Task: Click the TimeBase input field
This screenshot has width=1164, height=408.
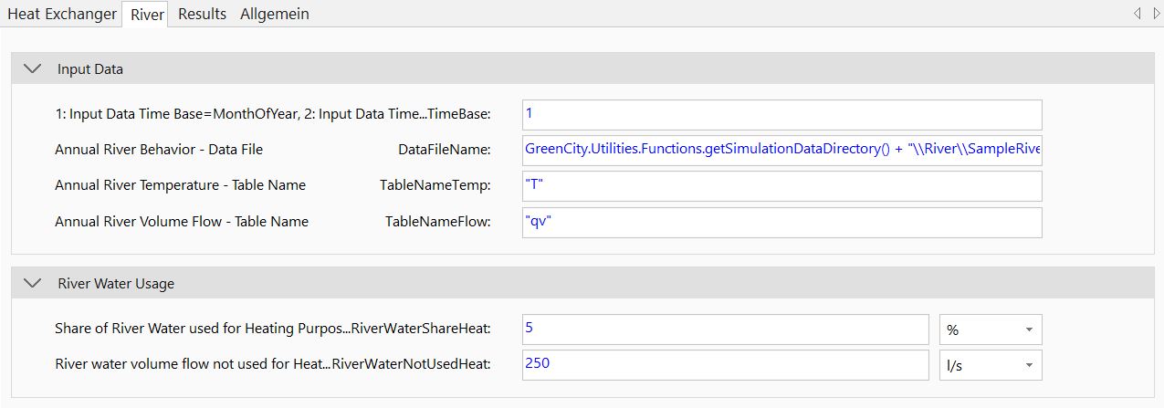Action: pyautogui.click(x=781, y=114)
